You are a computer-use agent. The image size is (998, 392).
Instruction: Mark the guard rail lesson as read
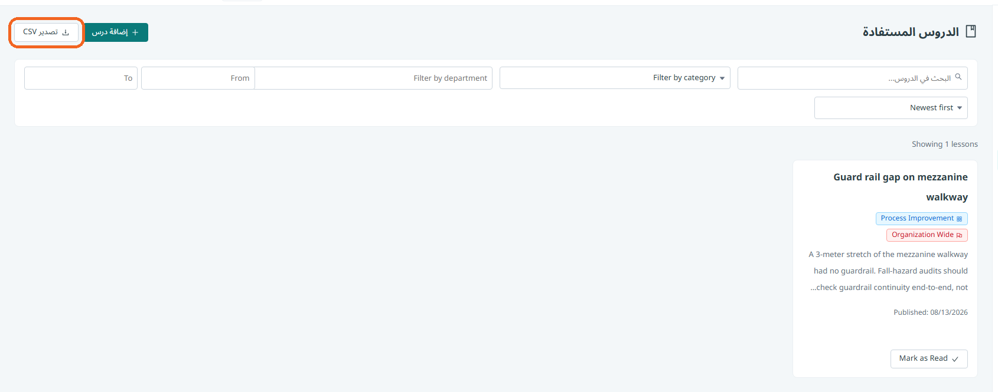click(x=929, y=359)
